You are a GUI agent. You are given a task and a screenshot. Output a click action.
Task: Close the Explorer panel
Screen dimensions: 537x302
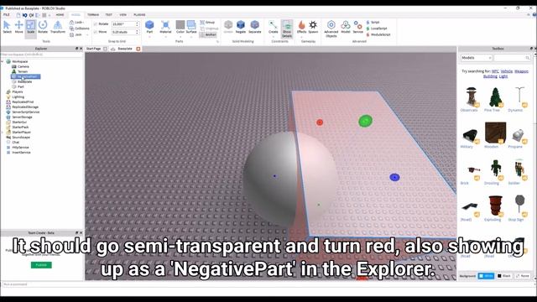coord(81,49)
